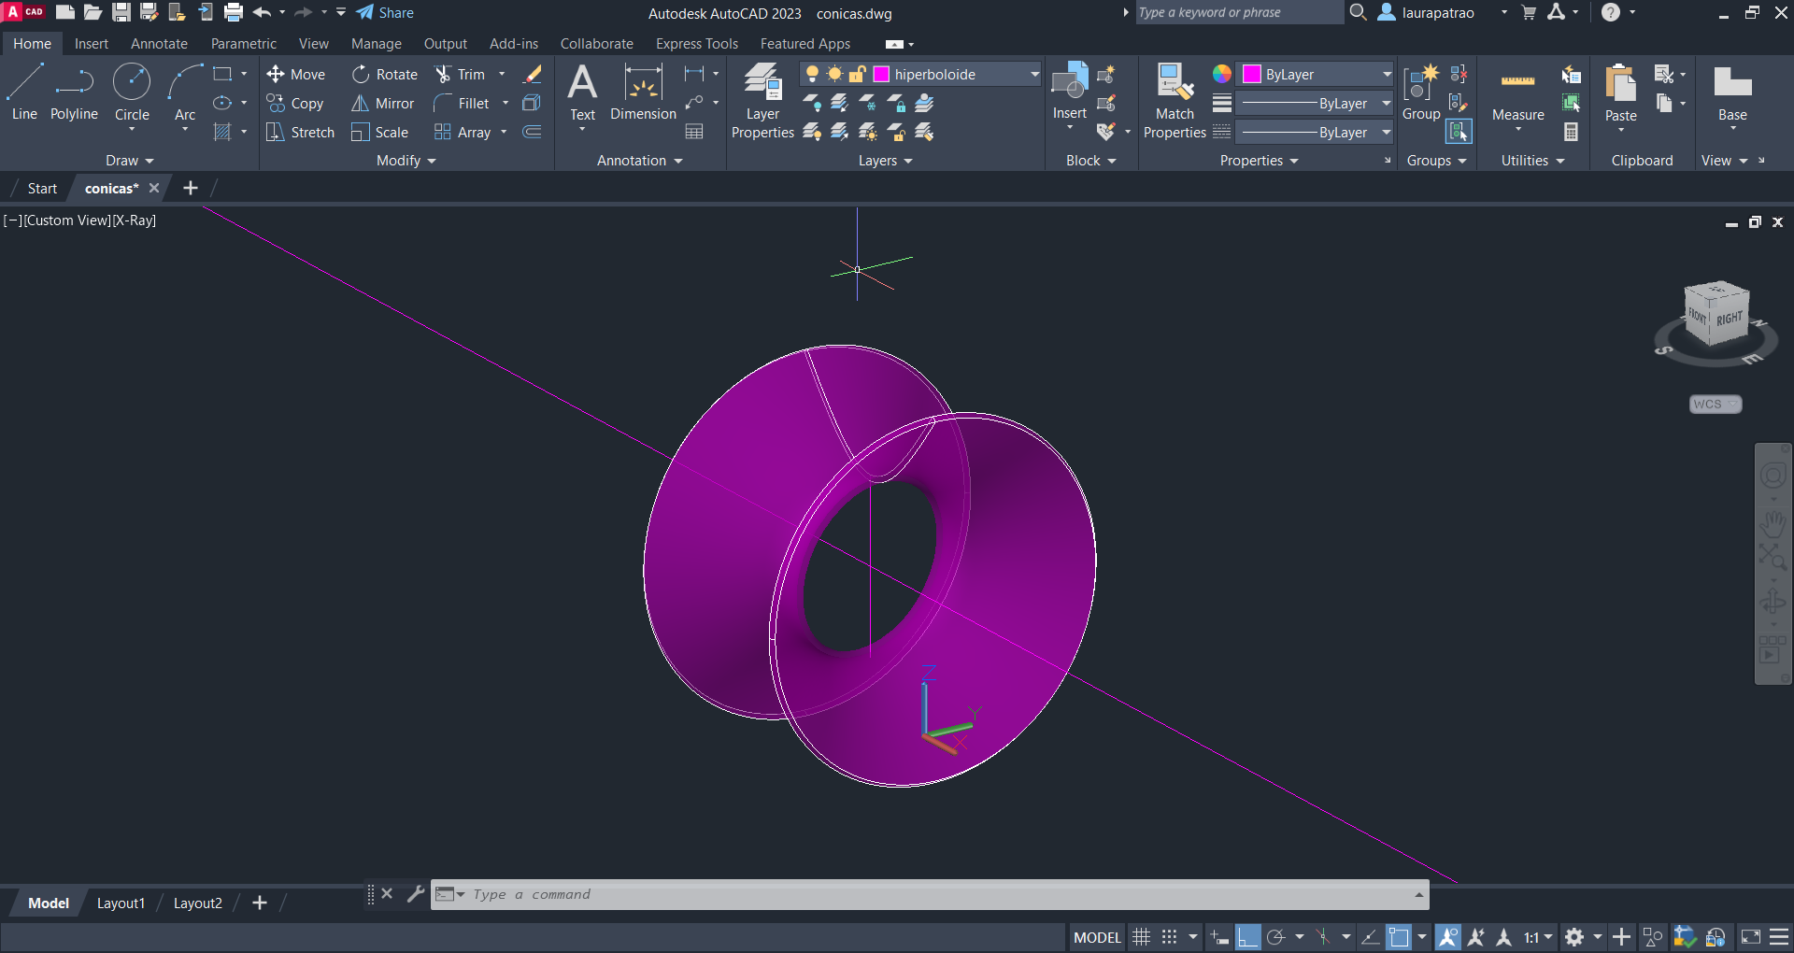Open the ByLayer object color dropdown

pos(1387,75)
